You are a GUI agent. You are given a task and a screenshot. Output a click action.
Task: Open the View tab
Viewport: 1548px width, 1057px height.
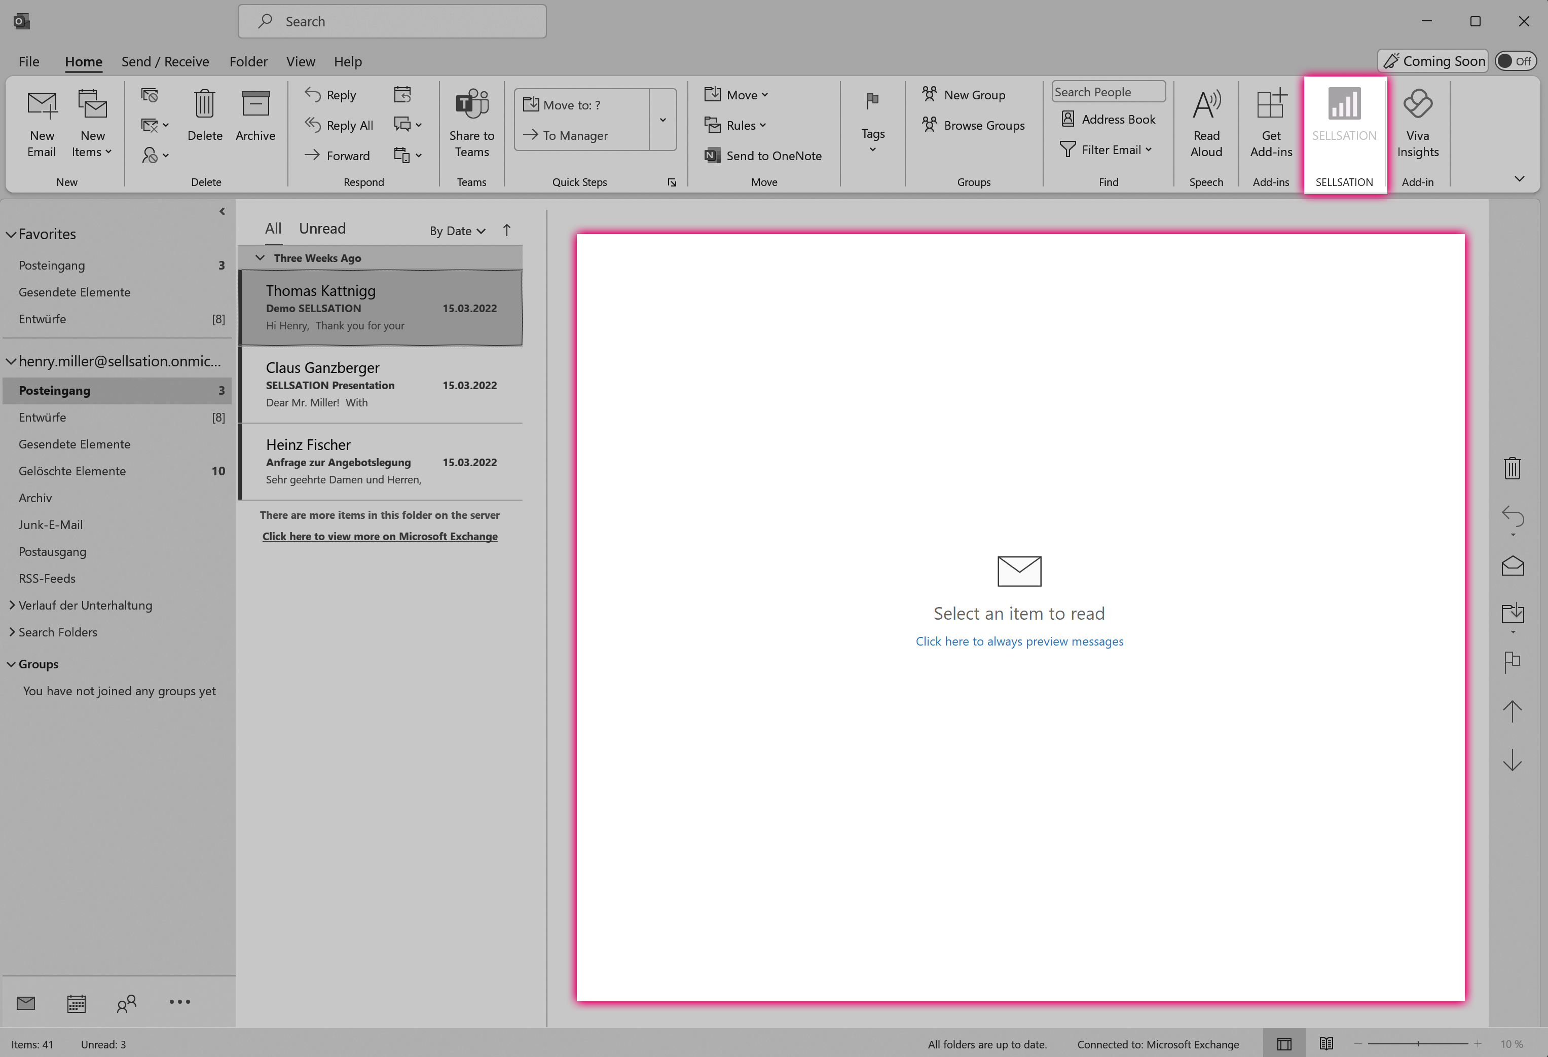pos(301,61)
